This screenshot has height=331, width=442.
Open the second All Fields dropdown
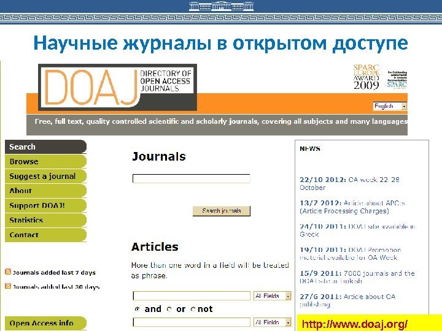click(x=273, y=322)
